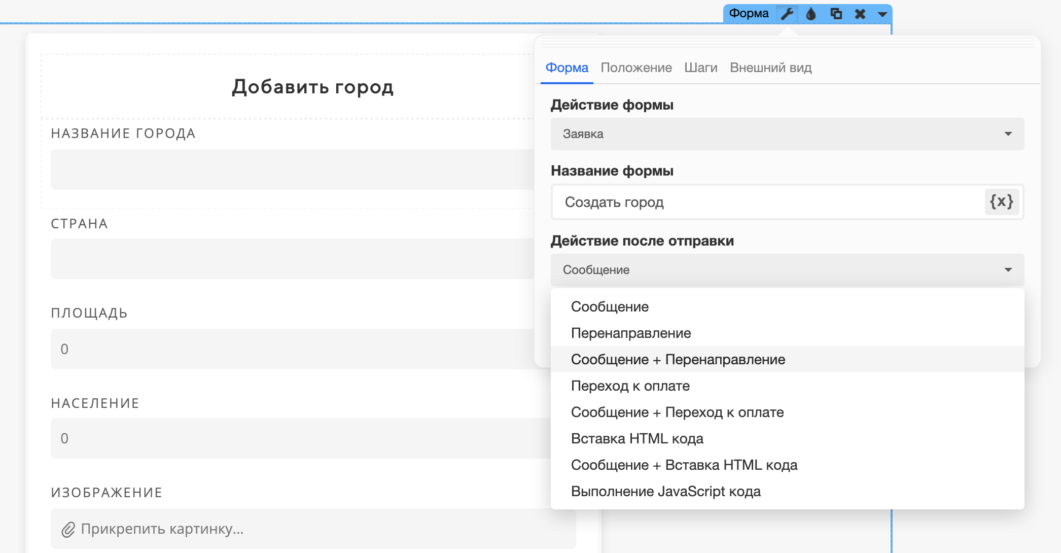Select Сообщение + Вставка HTML кода
The width and height of the screenshot is (1061, 553).
788,465
